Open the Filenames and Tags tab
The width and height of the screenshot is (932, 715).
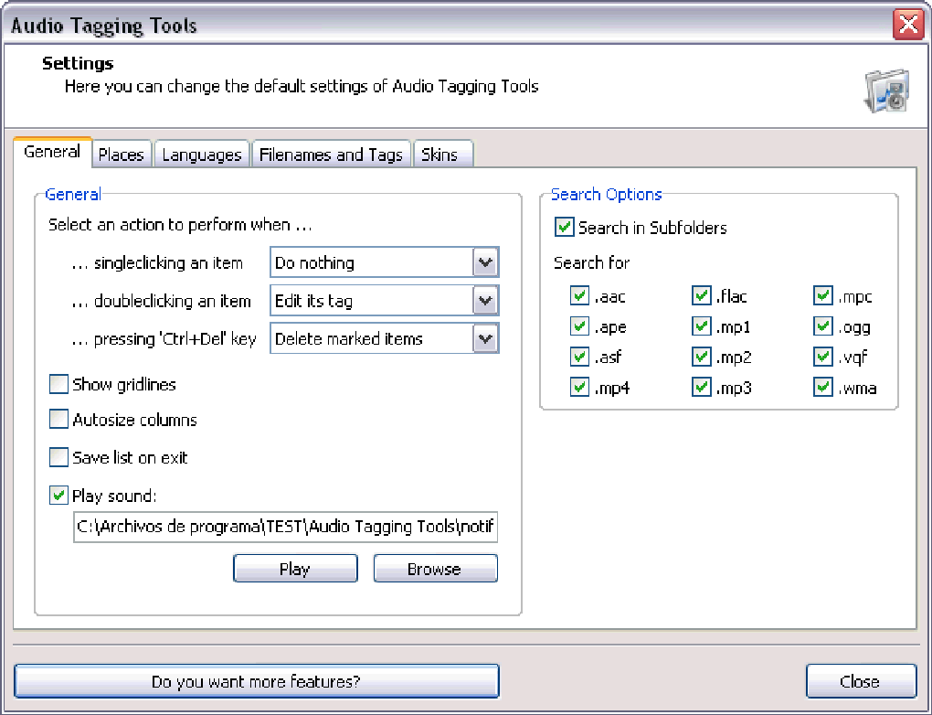tap(331, 154)
